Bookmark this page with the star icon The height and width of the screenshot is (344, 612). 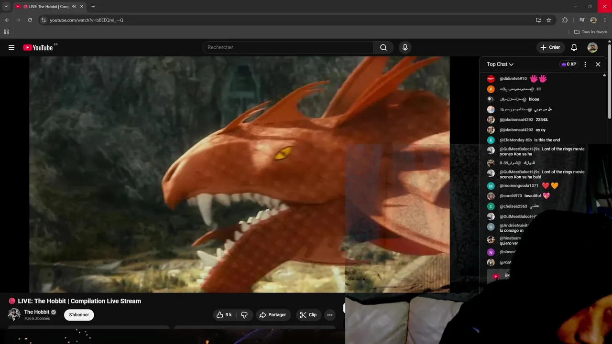tap(549, 20)
